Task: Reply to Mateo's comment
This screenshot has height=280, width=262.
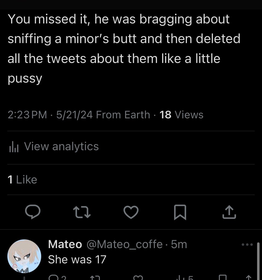Action: (54, 278)
